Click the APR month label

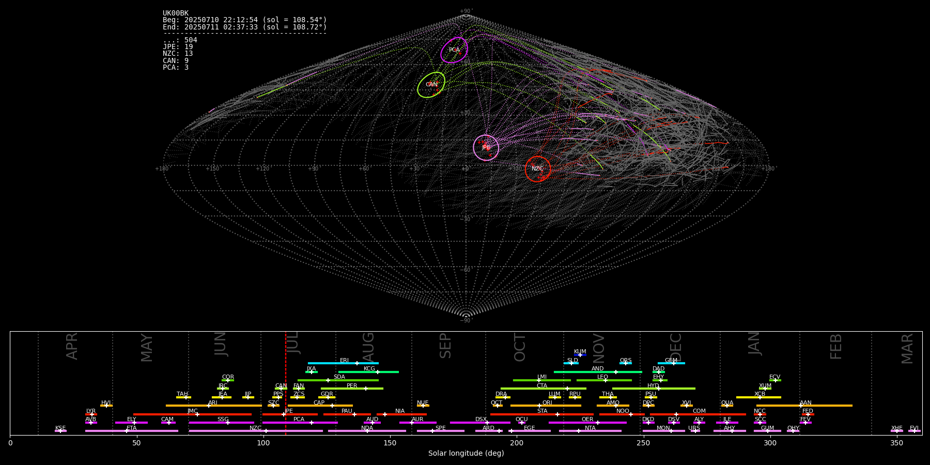72,346
